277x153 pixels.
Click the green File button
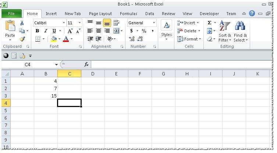11,14
